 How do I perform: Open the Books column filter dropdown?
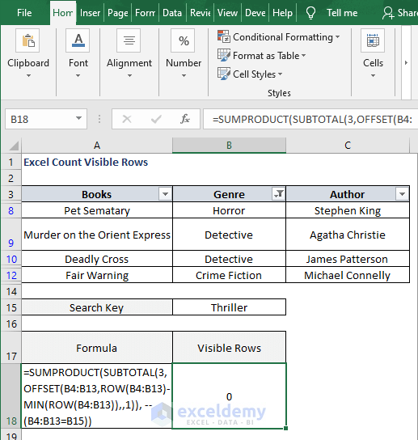(165, 194)
